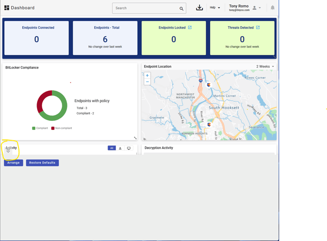Open Endpoints Locked external link icon
Image resolution: width=327 pixels, height=241 pixels.
(190, 28)
